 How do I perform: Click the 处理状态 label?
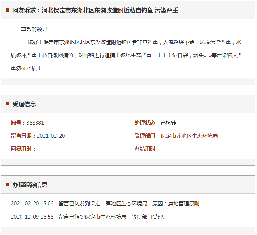coord(147,123)
